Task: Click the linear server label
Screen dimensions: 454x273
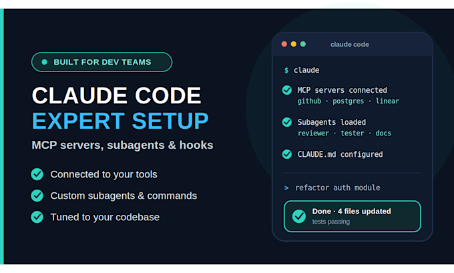Action: 387,101
